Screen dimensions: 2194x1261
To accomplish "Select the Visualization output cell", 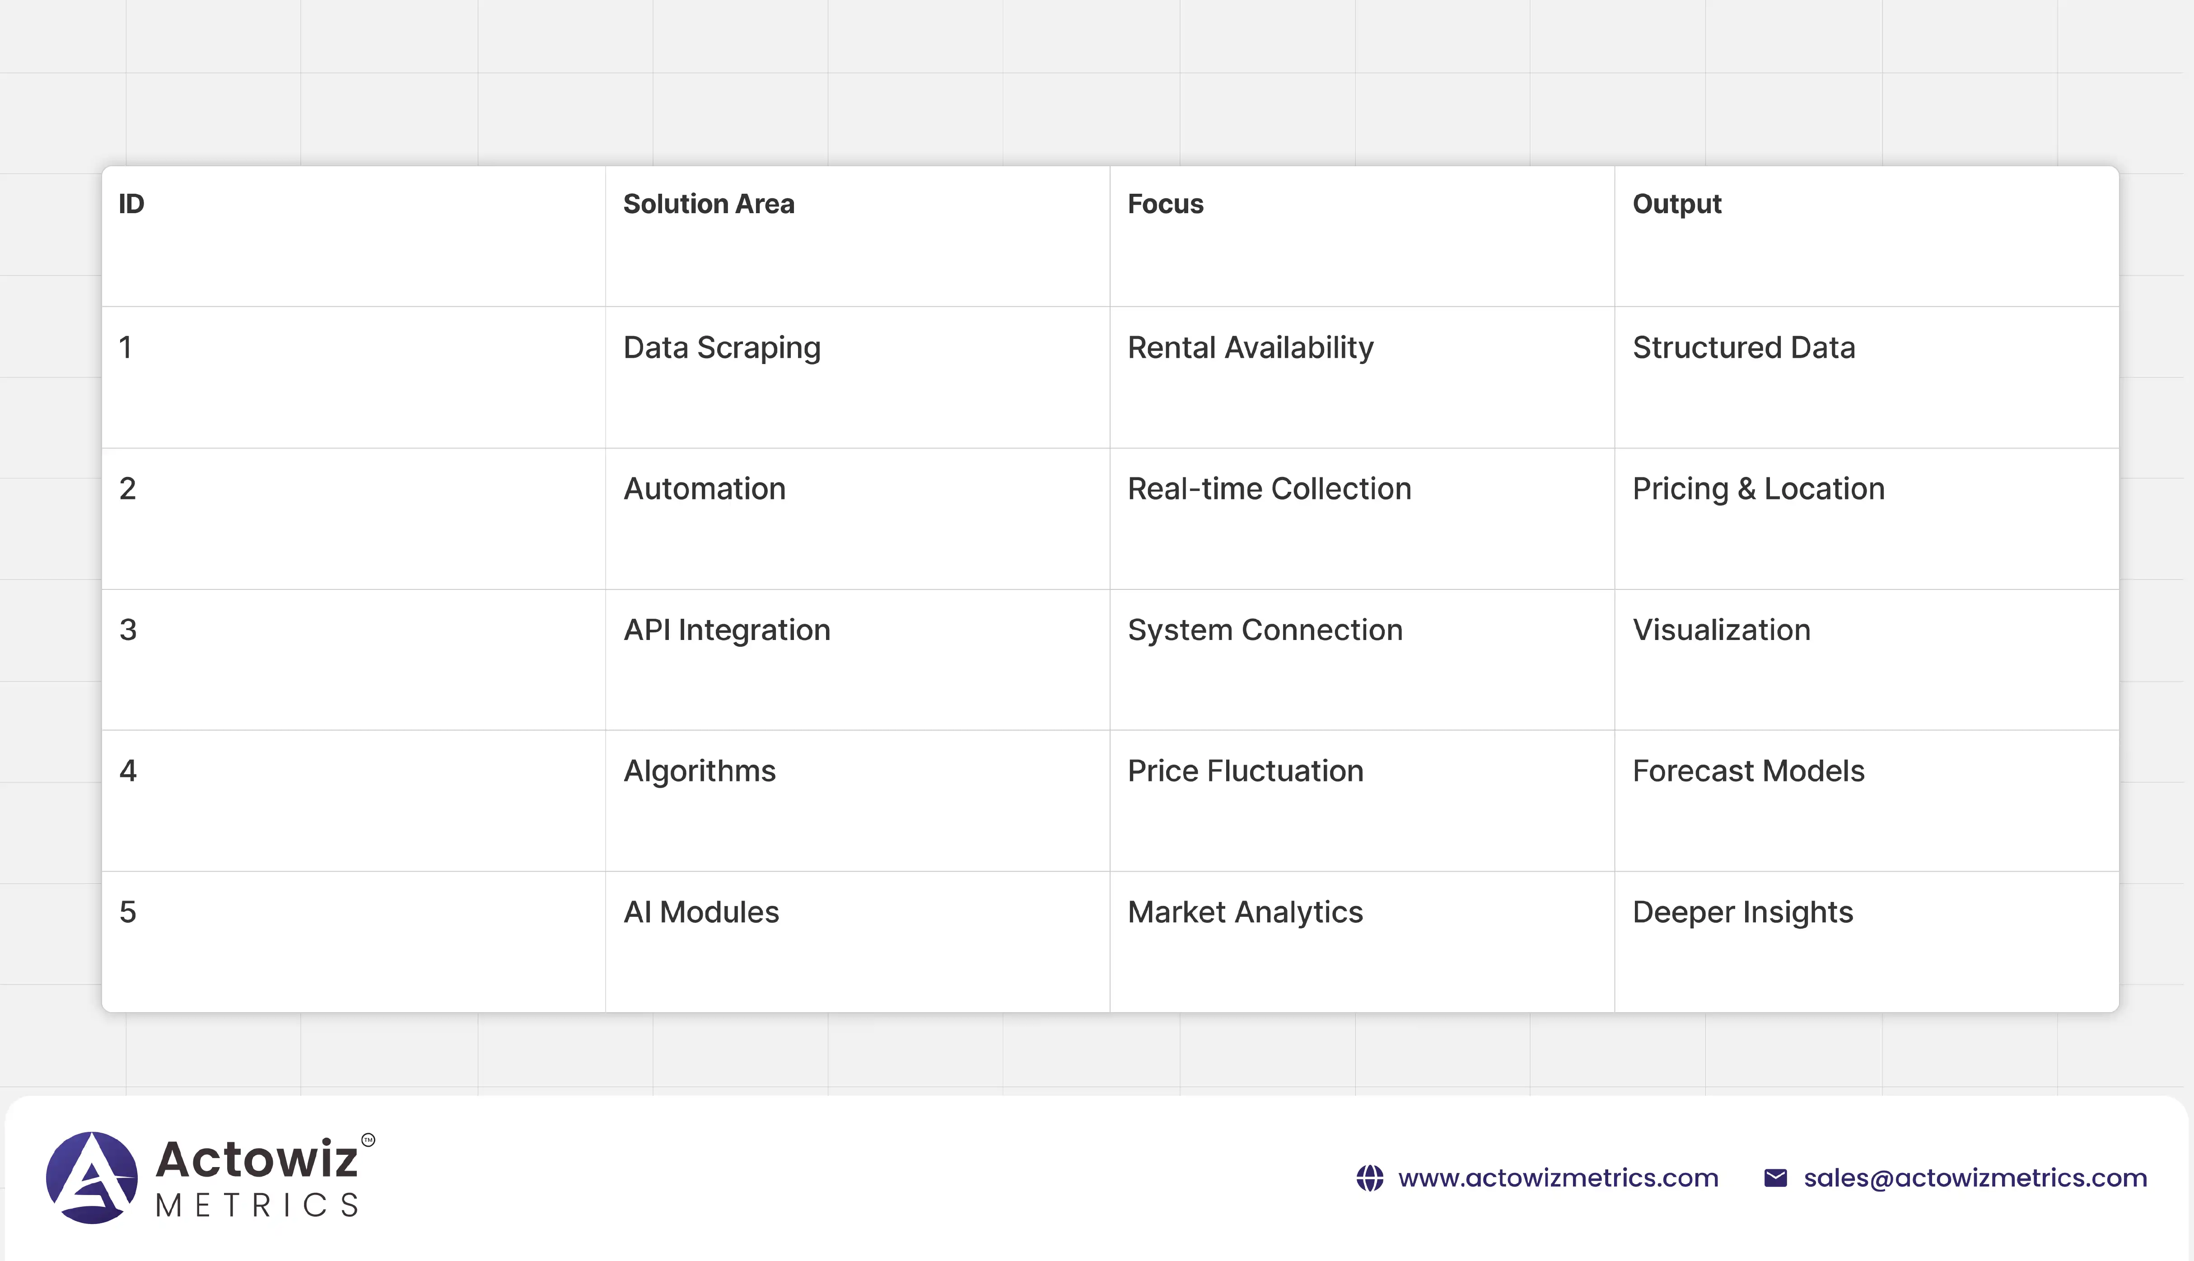I will point(1720,630).
